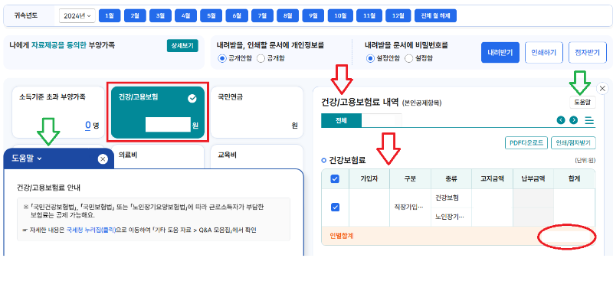Screen dimensions: 613x281
Task: Open the tab list menu icon
Action: 589,120
